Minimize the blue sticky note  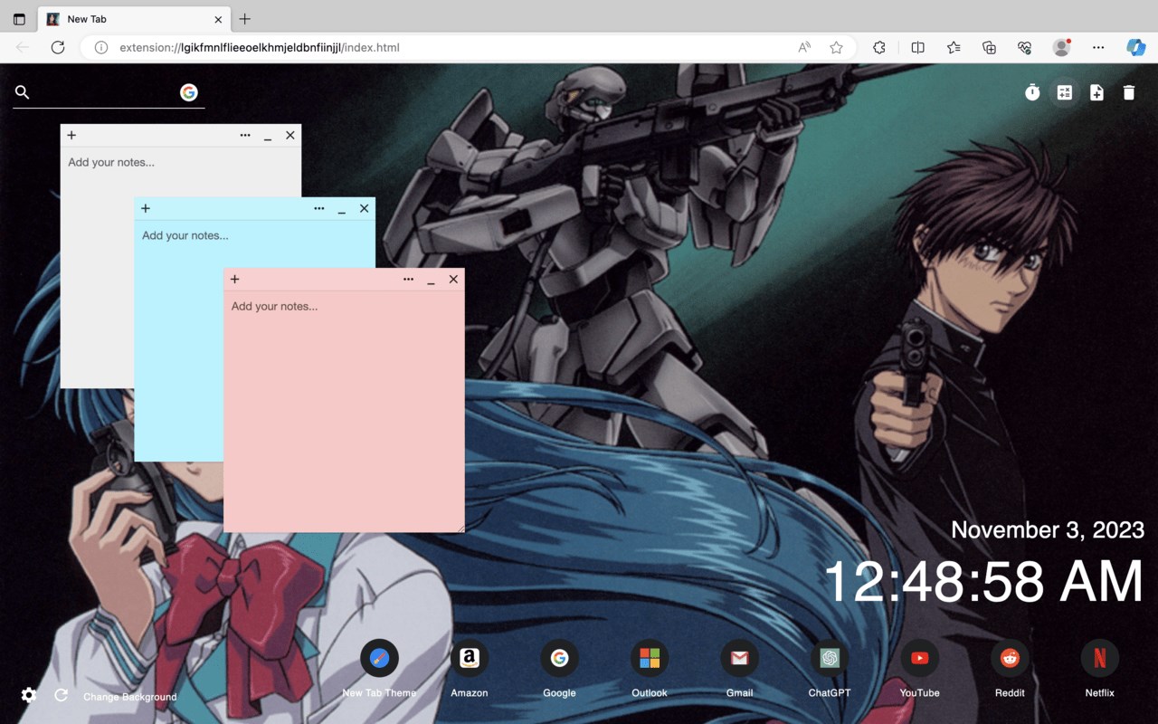[342, 209]
